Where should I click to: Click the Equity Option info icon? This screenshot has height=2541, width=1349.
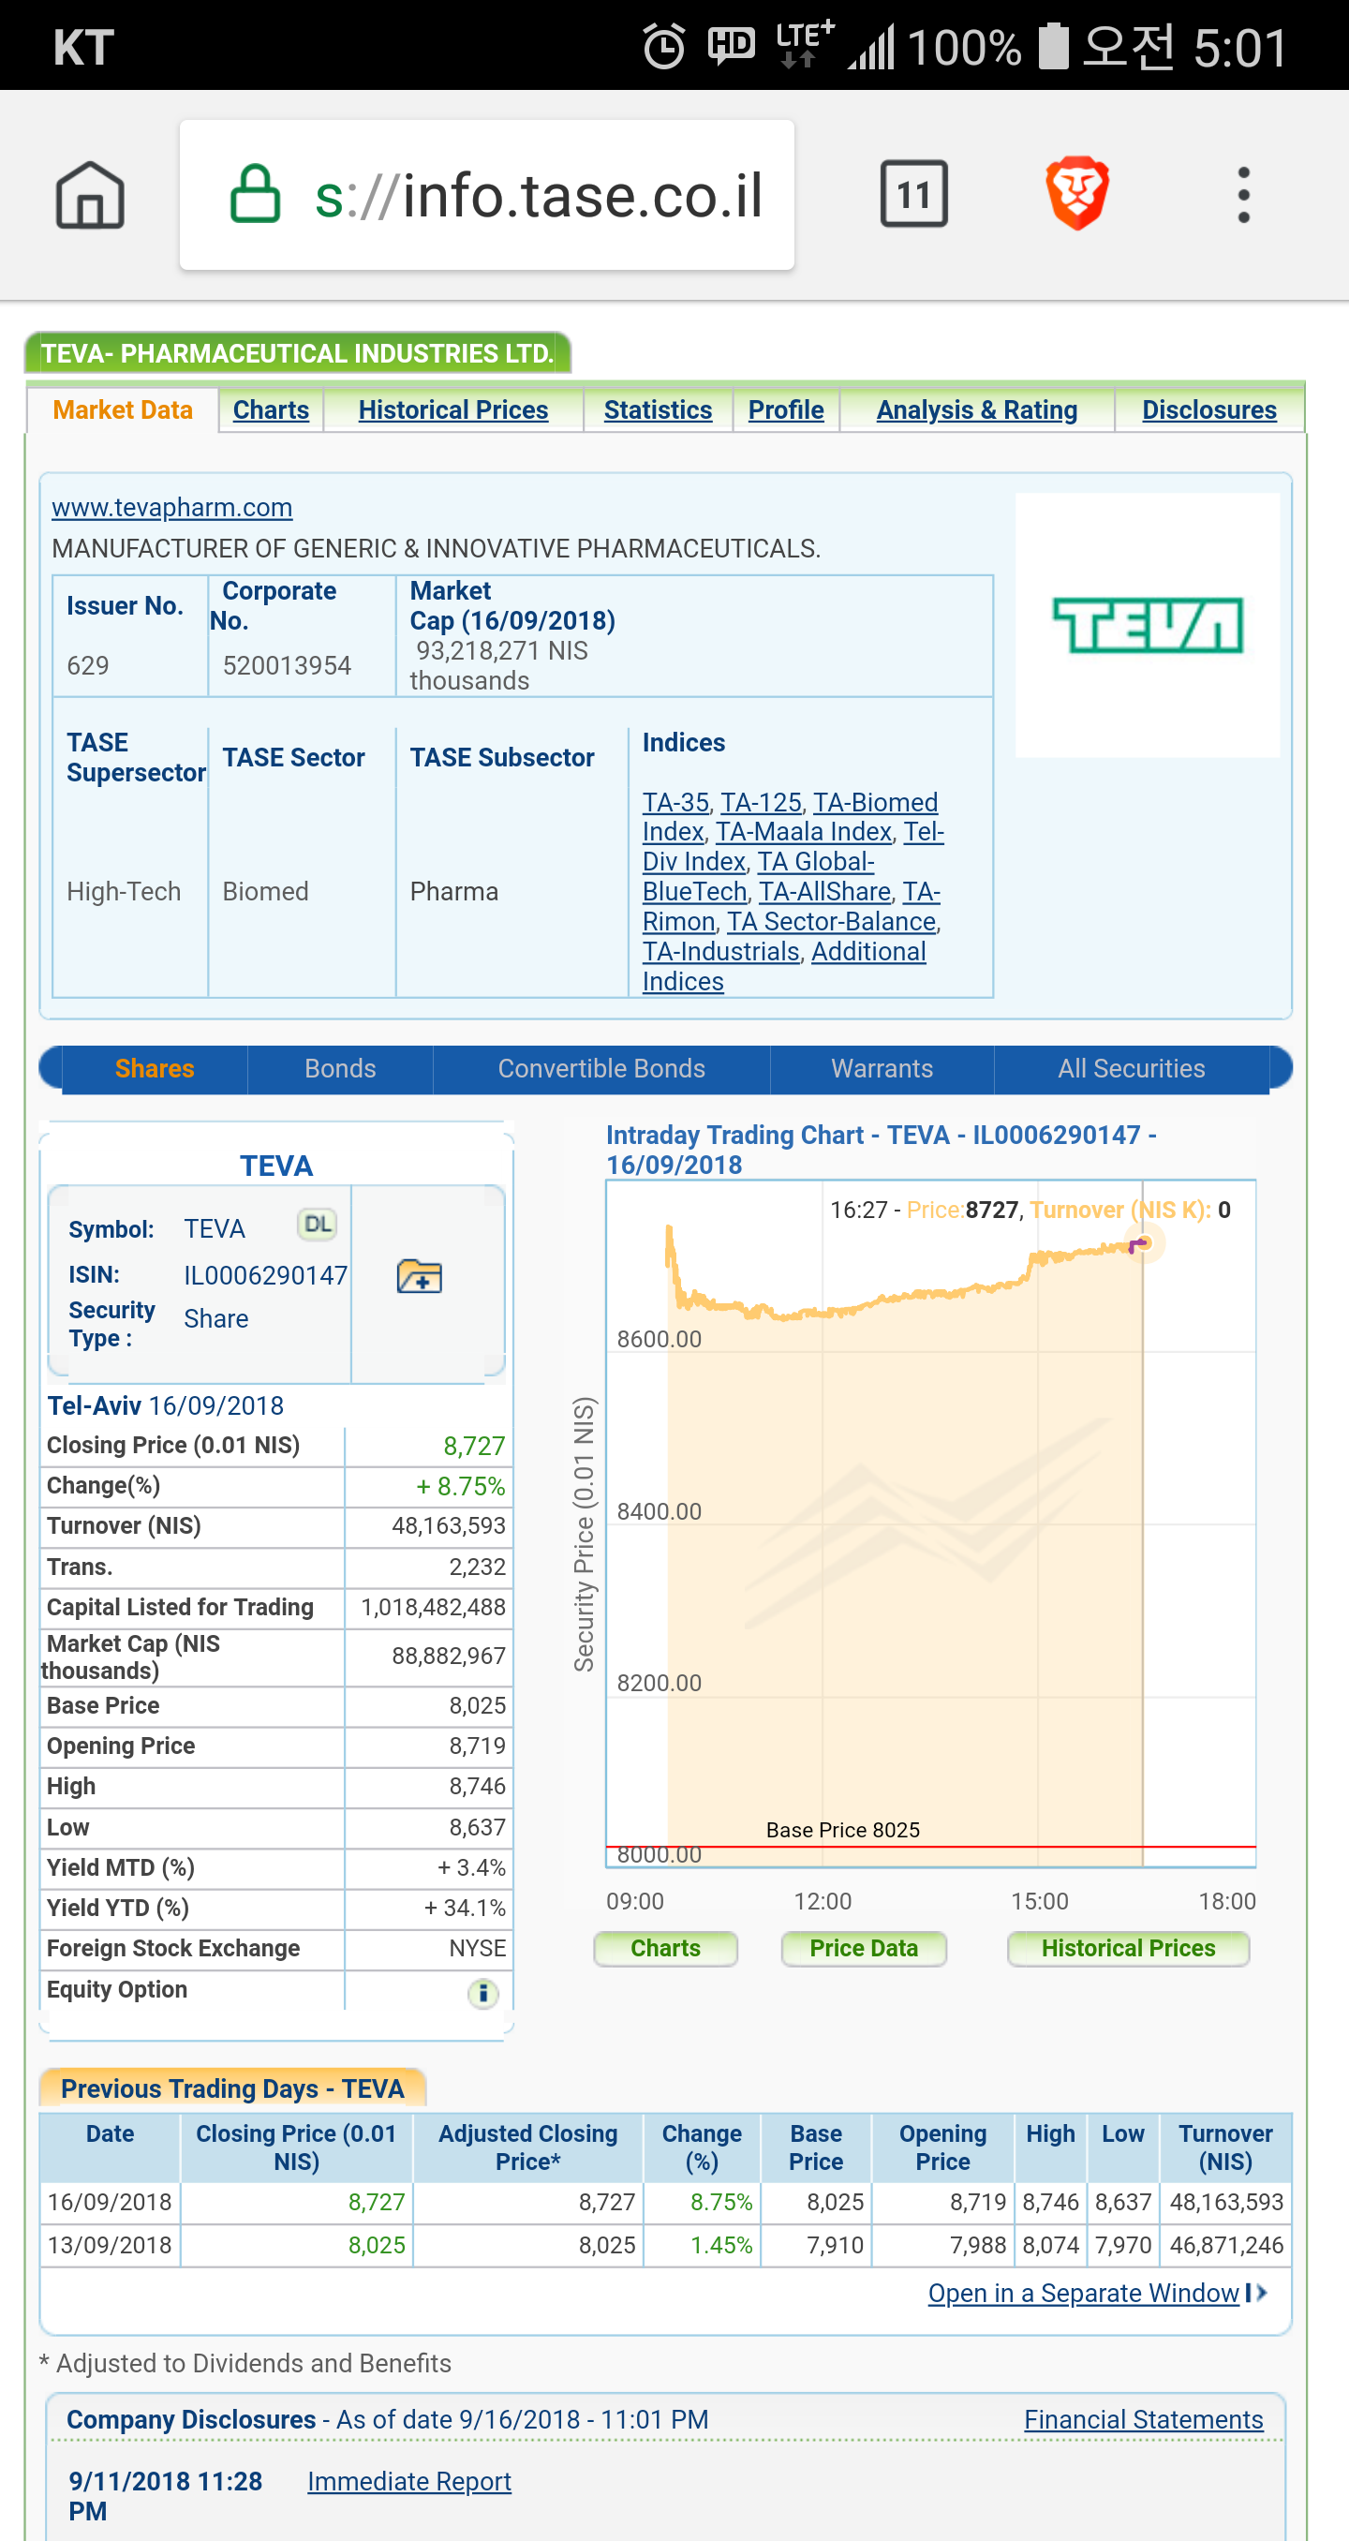click(482, 1993)
